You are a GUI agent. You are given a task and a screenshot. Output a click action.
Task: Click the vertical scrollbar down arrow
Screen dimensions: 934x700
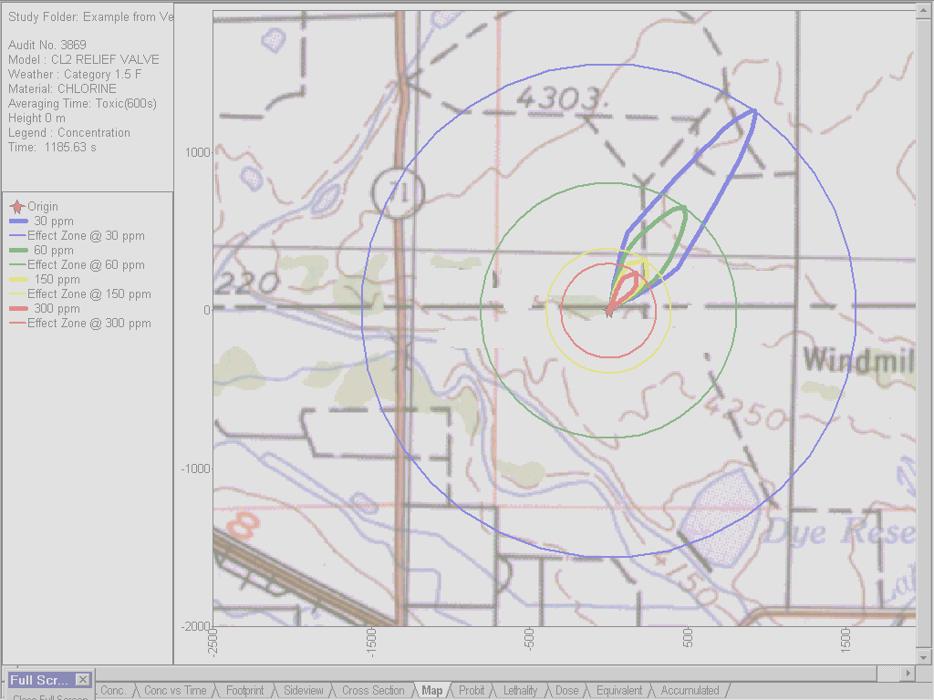(x=924, y=657)
